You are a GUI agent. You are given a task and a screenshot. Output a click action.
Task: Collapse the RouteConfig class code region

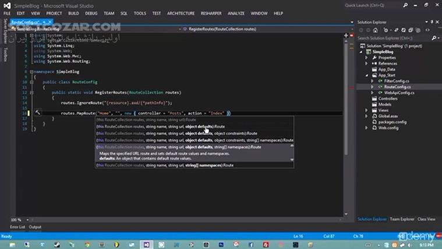pyautogui.click(x=31, y=82)
